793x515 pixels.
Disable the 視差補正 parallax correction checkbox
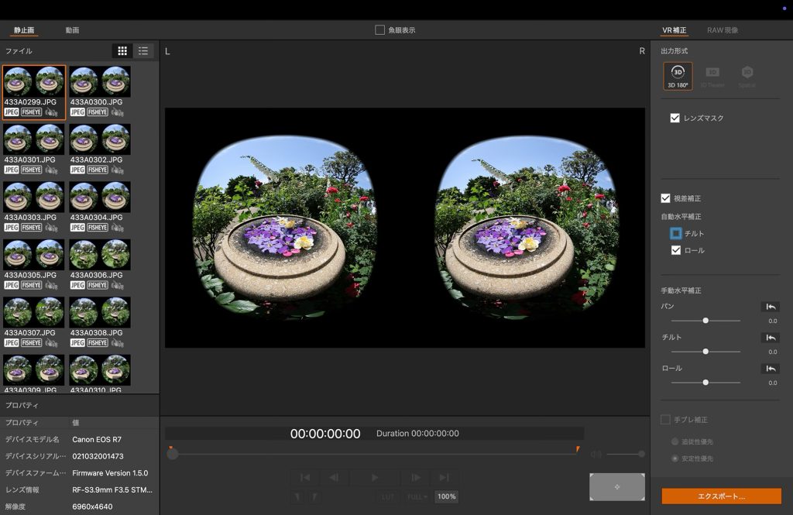(665, 198)
